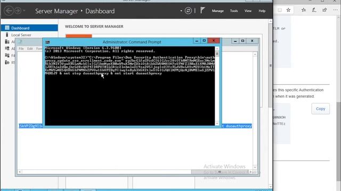Screen dimensions: 341x191
Task: Click the net stop duoauthproxy command text
Action: [86, 73]
